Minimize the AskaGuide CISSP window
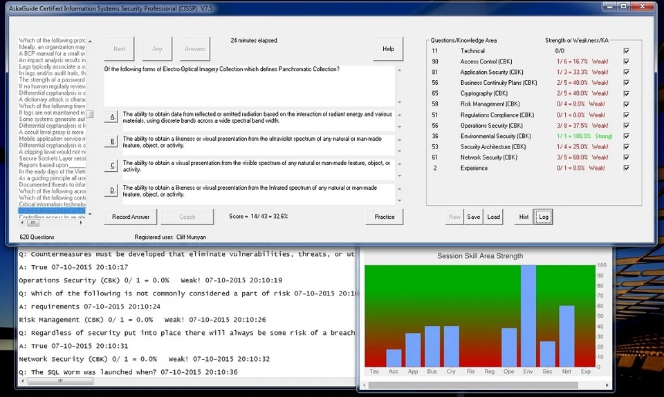Viewport: 664px width, 397px height. 610,7
